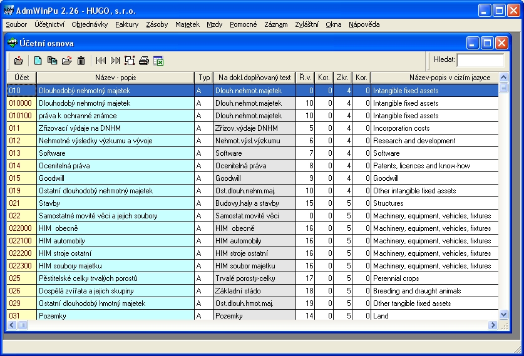The image size is (524, 356).
Task: Click 'Budovy,haly a stavby' cell
Action: tap(255, 203)
